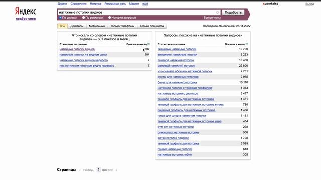The height and width of the screenshot is (180, 321).
Task: Open query теневой натяжной потолок
Action: tap(176, 60)
